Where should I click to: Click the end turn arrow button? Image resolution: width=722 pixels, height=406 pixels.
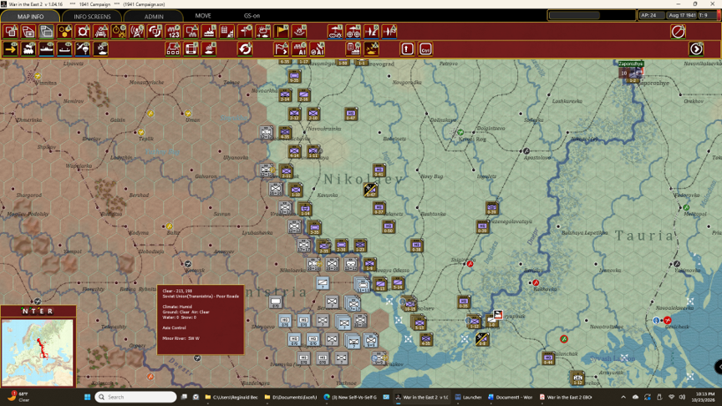click(x=696, y=48)
